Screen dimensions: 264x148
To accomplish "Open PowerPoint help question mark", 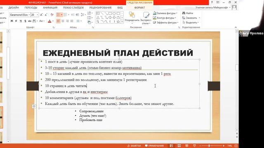I will (x=212, y=2).
